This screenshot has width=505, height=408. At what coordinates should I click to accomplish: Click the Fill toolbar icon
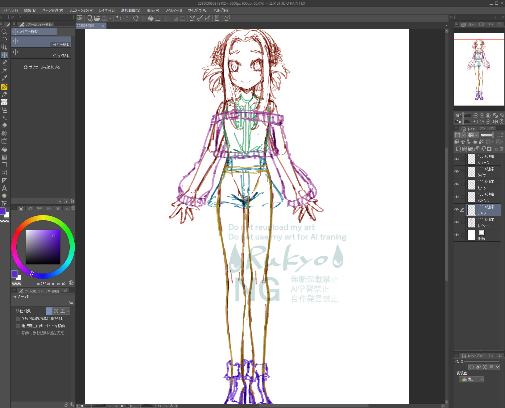click(x=151, y=18)
